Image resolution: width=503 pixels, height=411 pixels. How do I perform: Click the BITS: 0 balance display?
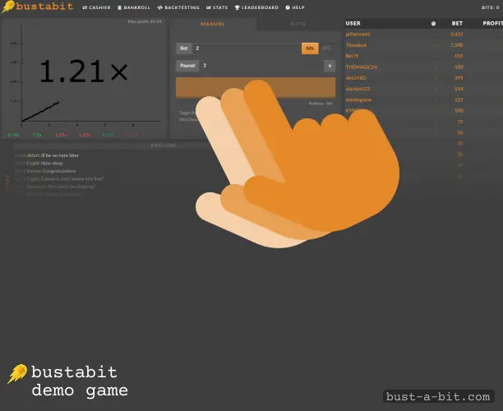pyautogui.click(x=490, y=7)
